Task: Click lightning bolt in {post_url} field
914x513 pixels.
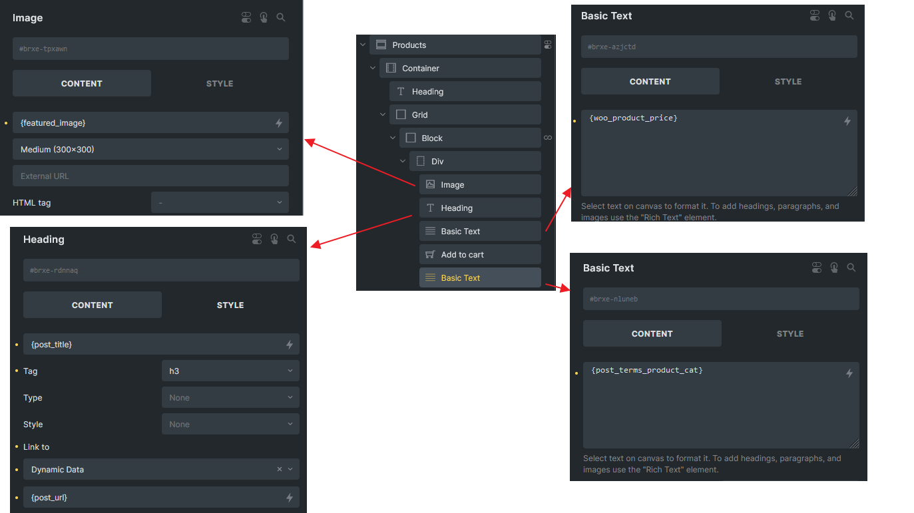Action: point(290,498)
